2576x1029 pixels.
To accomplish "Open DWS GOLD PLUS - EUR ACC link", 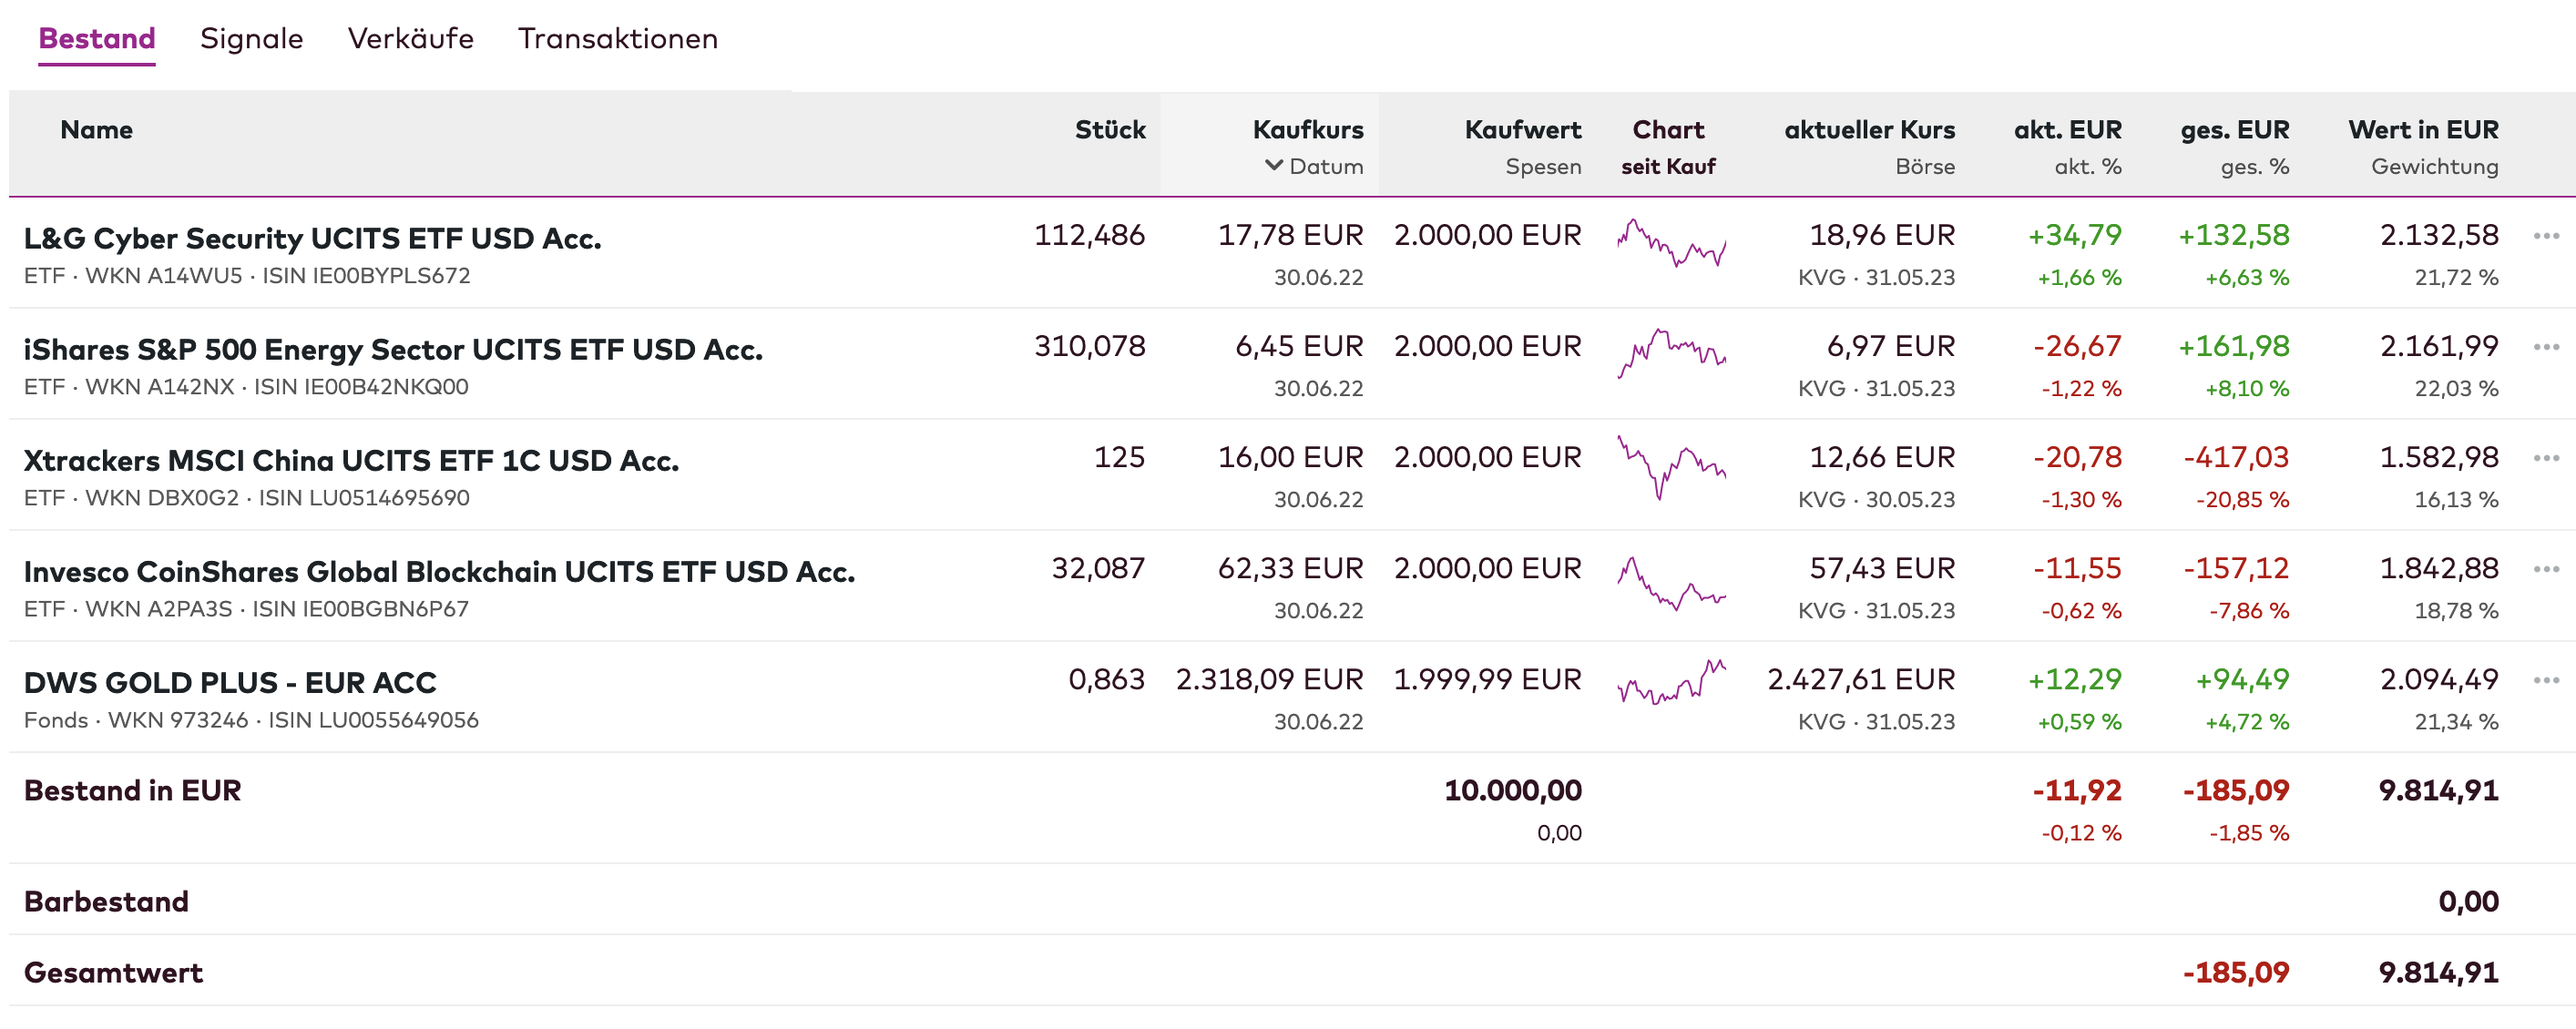I will 230,682.
